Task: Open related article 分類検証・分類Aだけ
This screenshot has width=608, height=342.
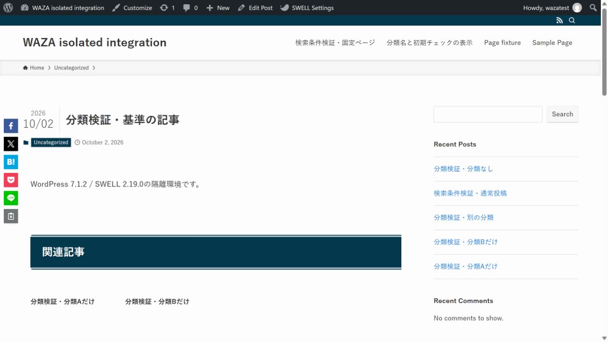Action: point(62,302)
